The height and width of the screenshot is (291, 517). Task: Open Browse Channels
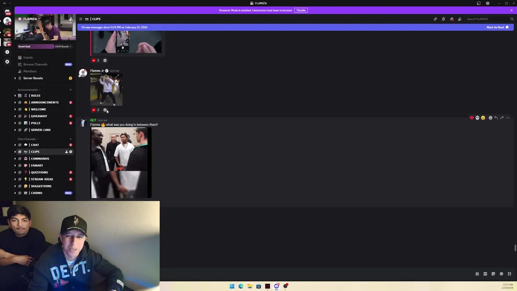point(44,64)
